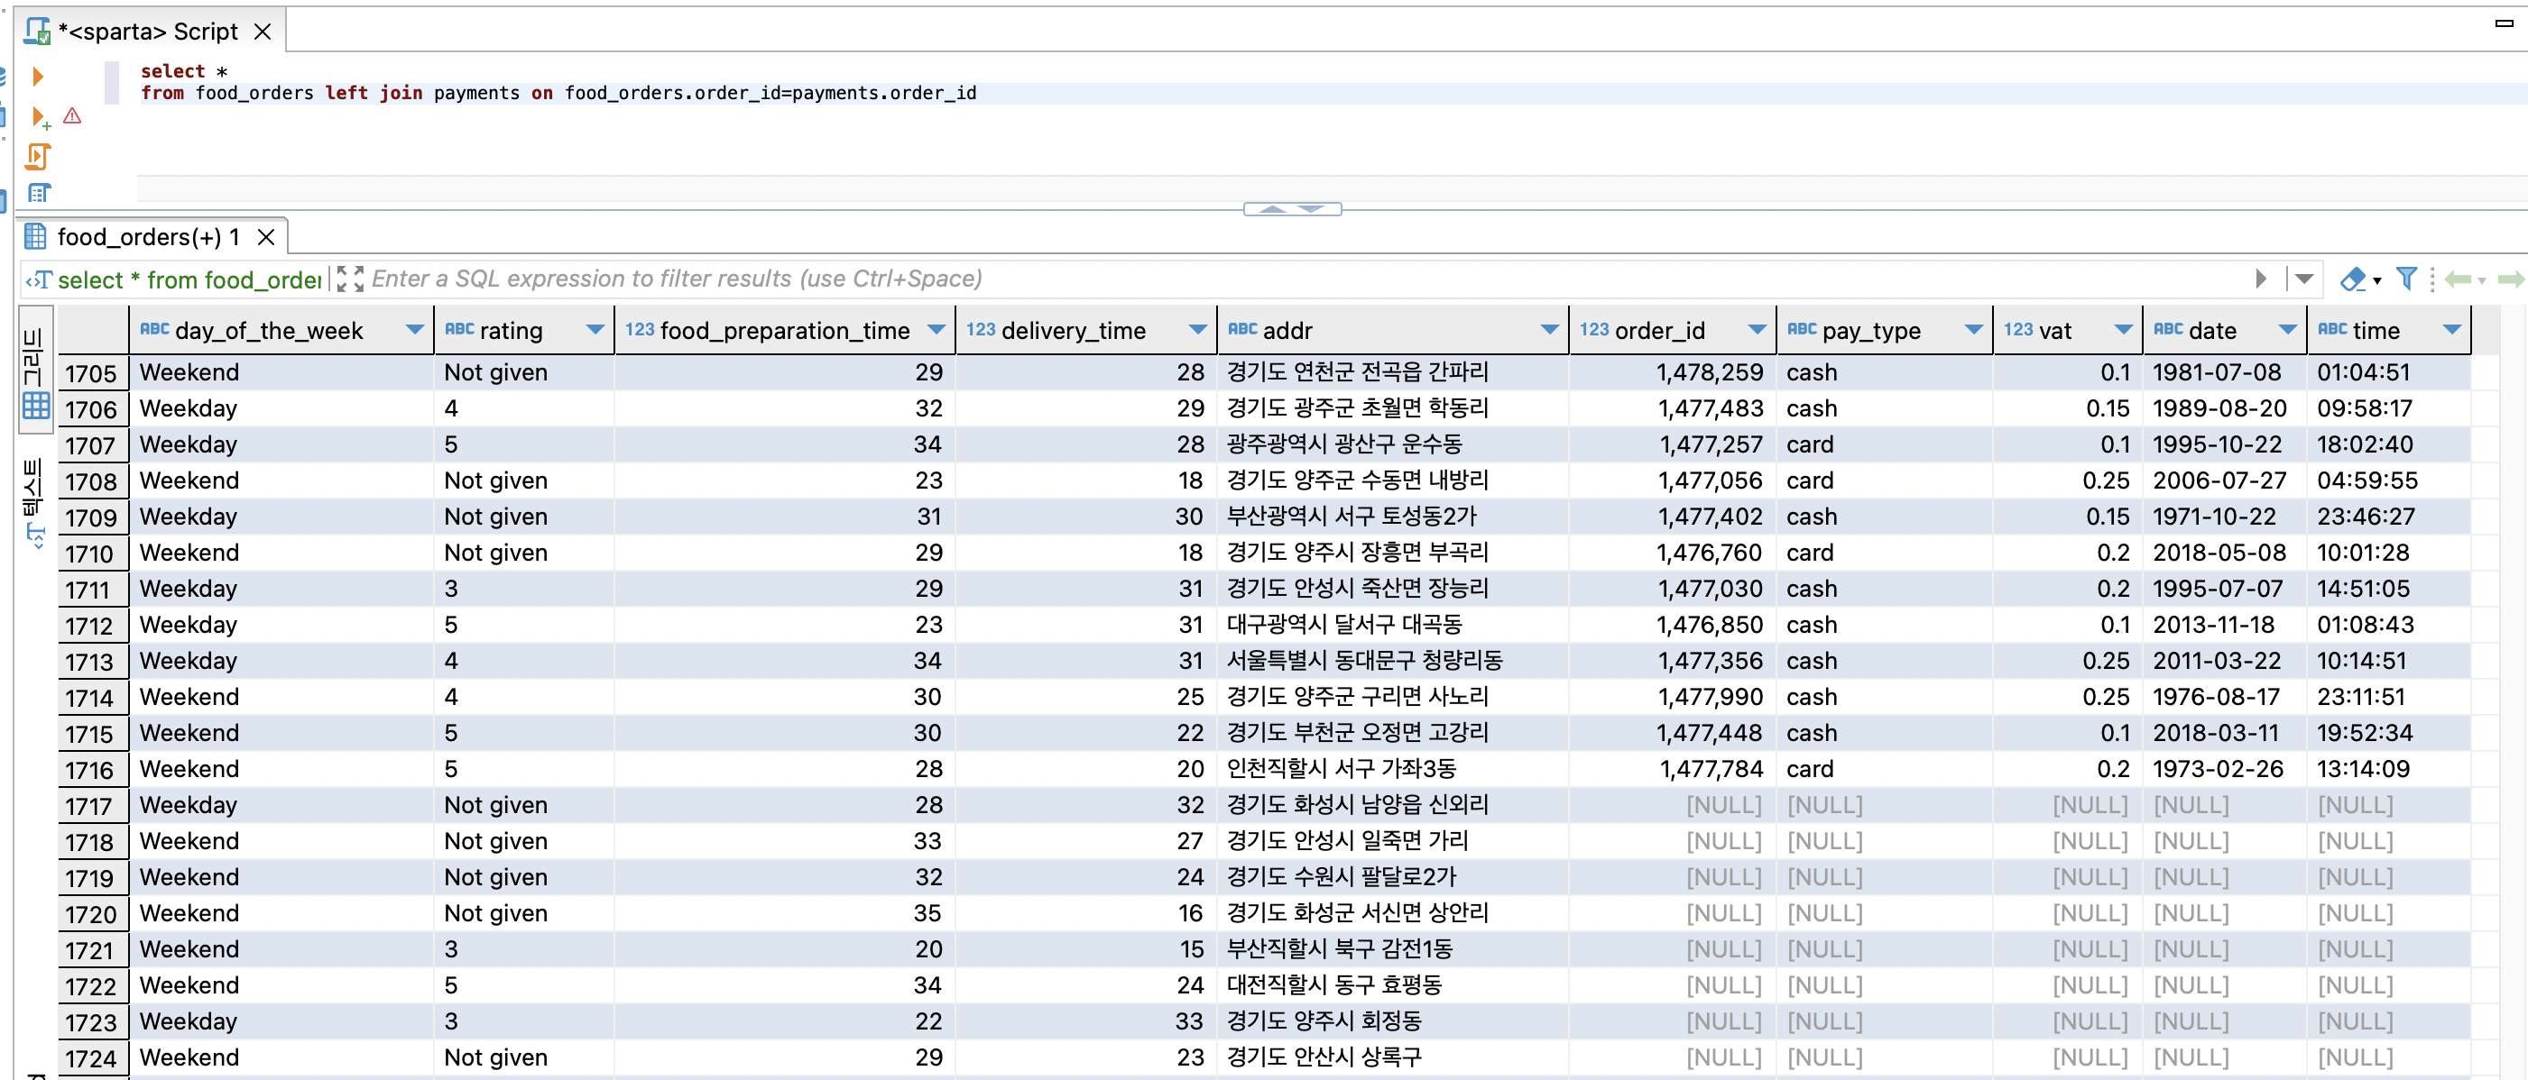The width and height of the screenshot is (2528, 1080).
Task: Switch to text view in side panel
Action: pos(35,502)
